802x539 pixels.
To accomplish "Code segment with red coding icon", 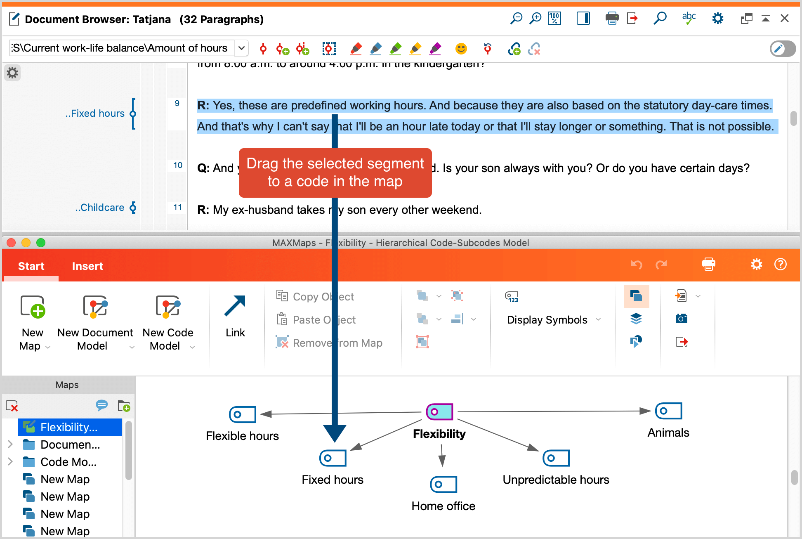I will (x=263, y=49).
